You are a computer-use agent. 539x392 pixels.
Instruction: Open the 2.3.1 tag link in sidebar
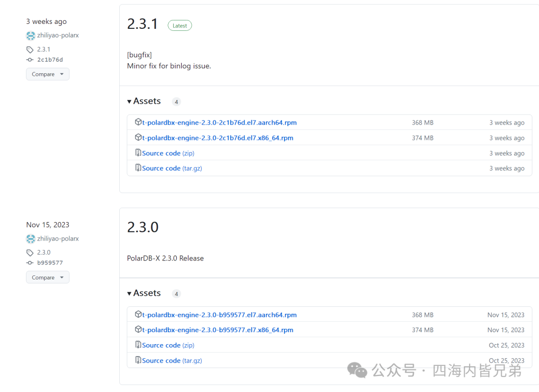[43, 49]
